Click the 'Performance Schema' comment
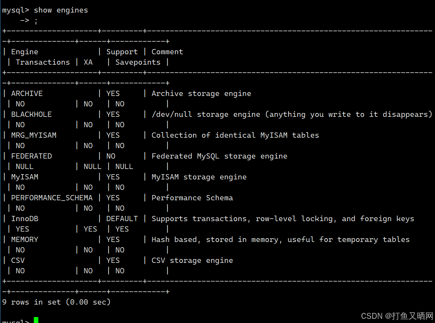This screenshot has width=435, height=323. [192, 198]
